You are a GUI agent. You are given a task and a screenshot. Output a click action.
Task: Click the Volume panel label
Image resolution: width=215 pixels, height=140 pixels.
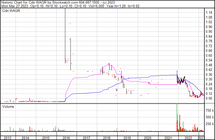pyautogui.click(x=8, y=106)
